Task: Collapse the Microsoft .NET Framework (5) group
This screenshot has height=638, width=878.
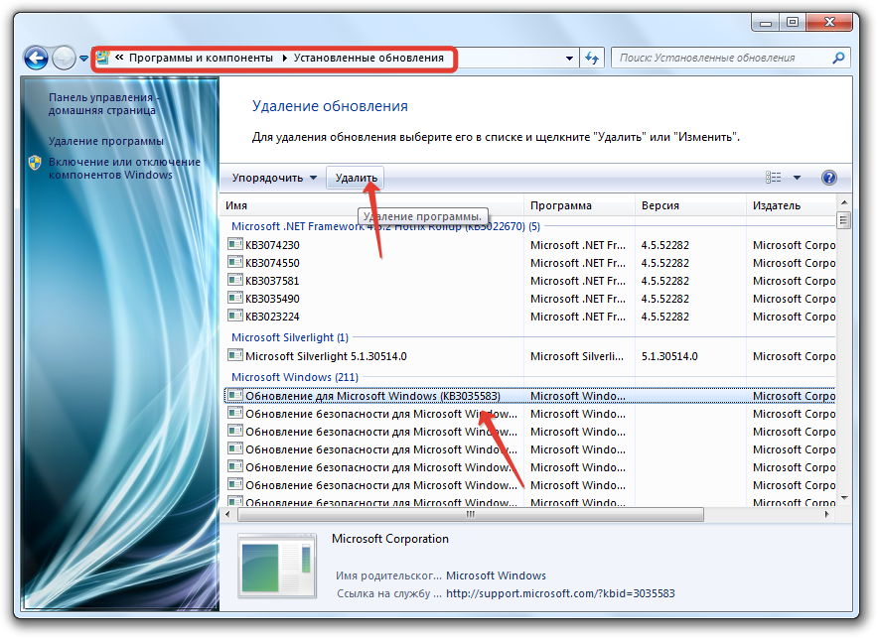Action: click(x=385, y=226)
